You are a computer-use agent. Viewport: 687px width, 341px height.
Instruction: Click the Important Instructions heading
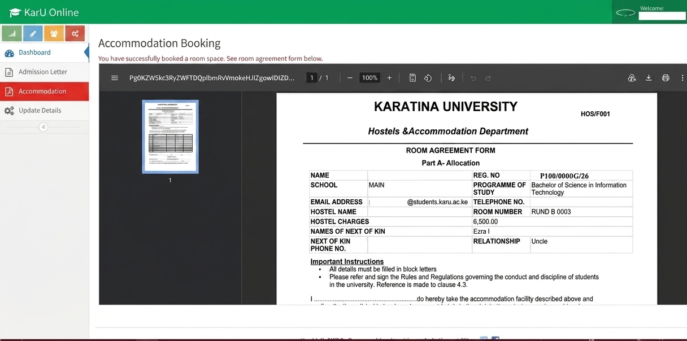347,261
